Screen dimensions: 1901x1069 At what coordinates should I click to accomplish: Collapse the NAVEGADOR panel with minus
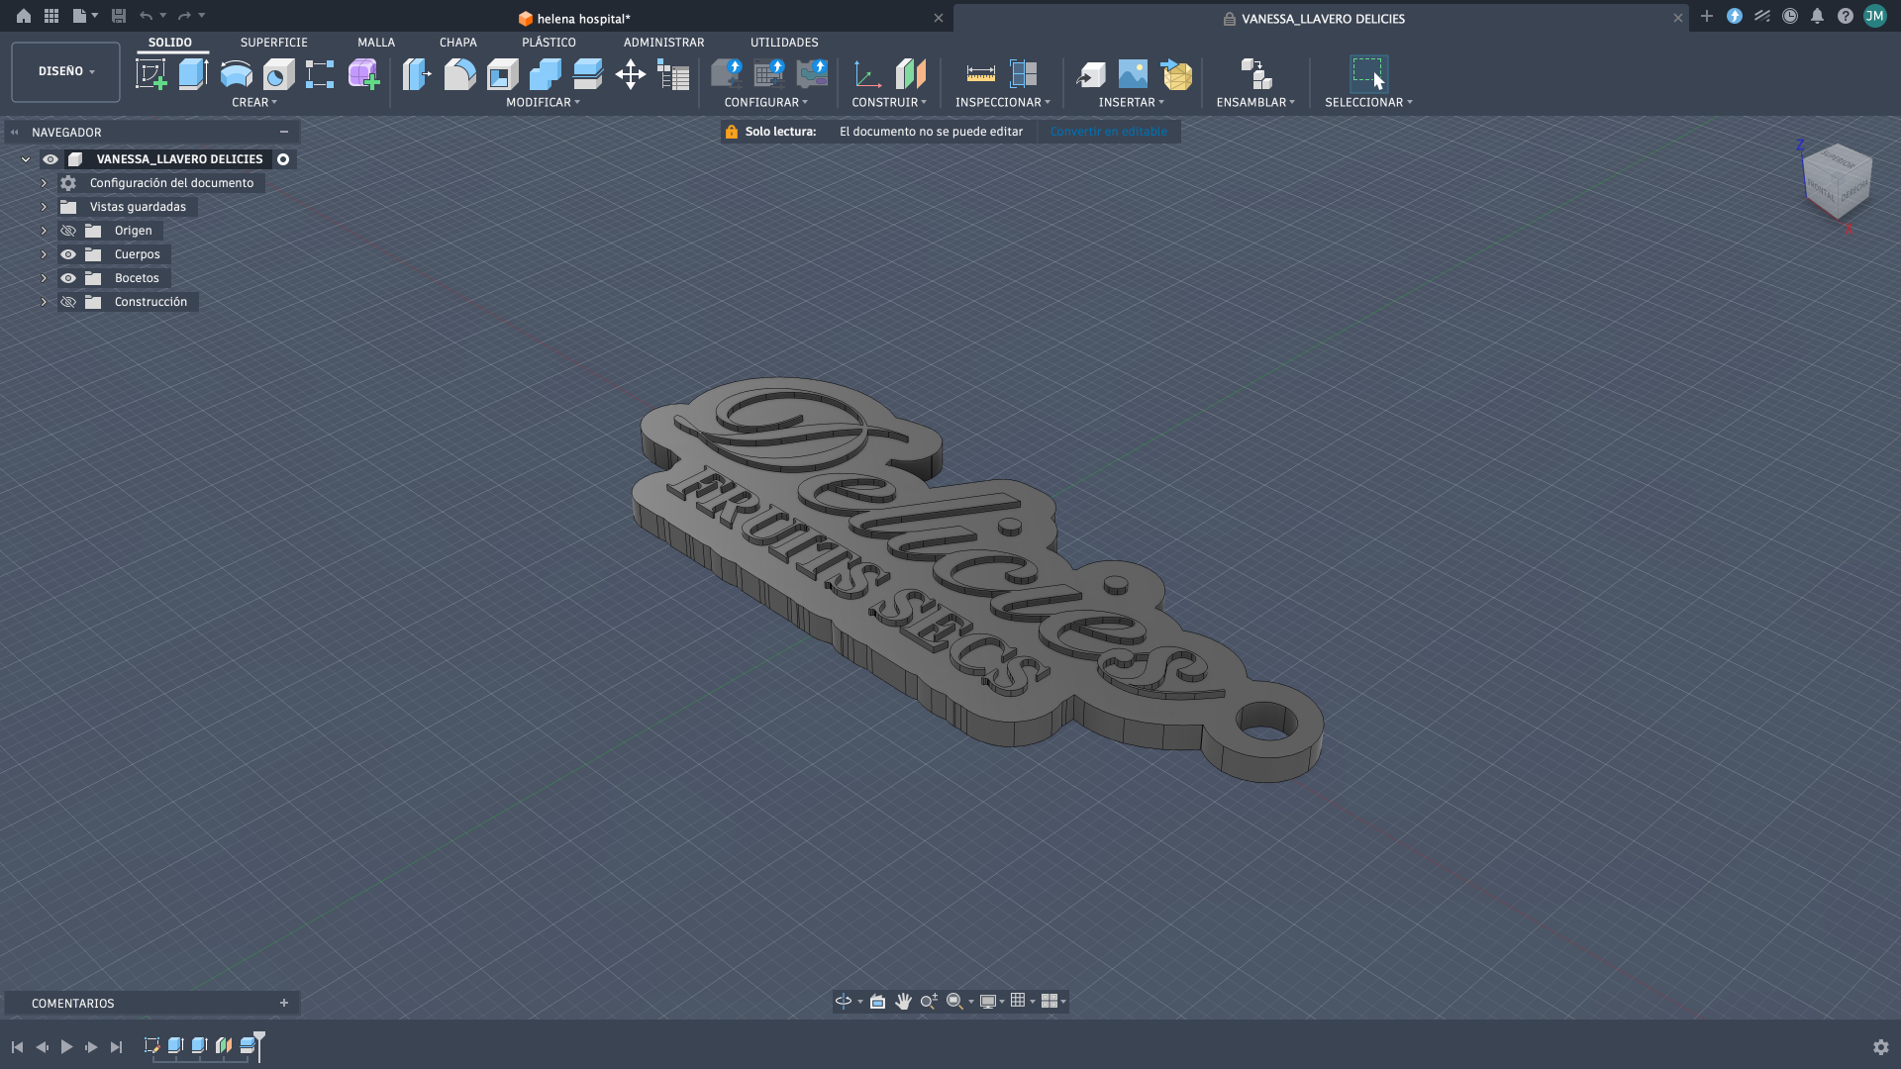pyautogui.click(x=284, y=132)
